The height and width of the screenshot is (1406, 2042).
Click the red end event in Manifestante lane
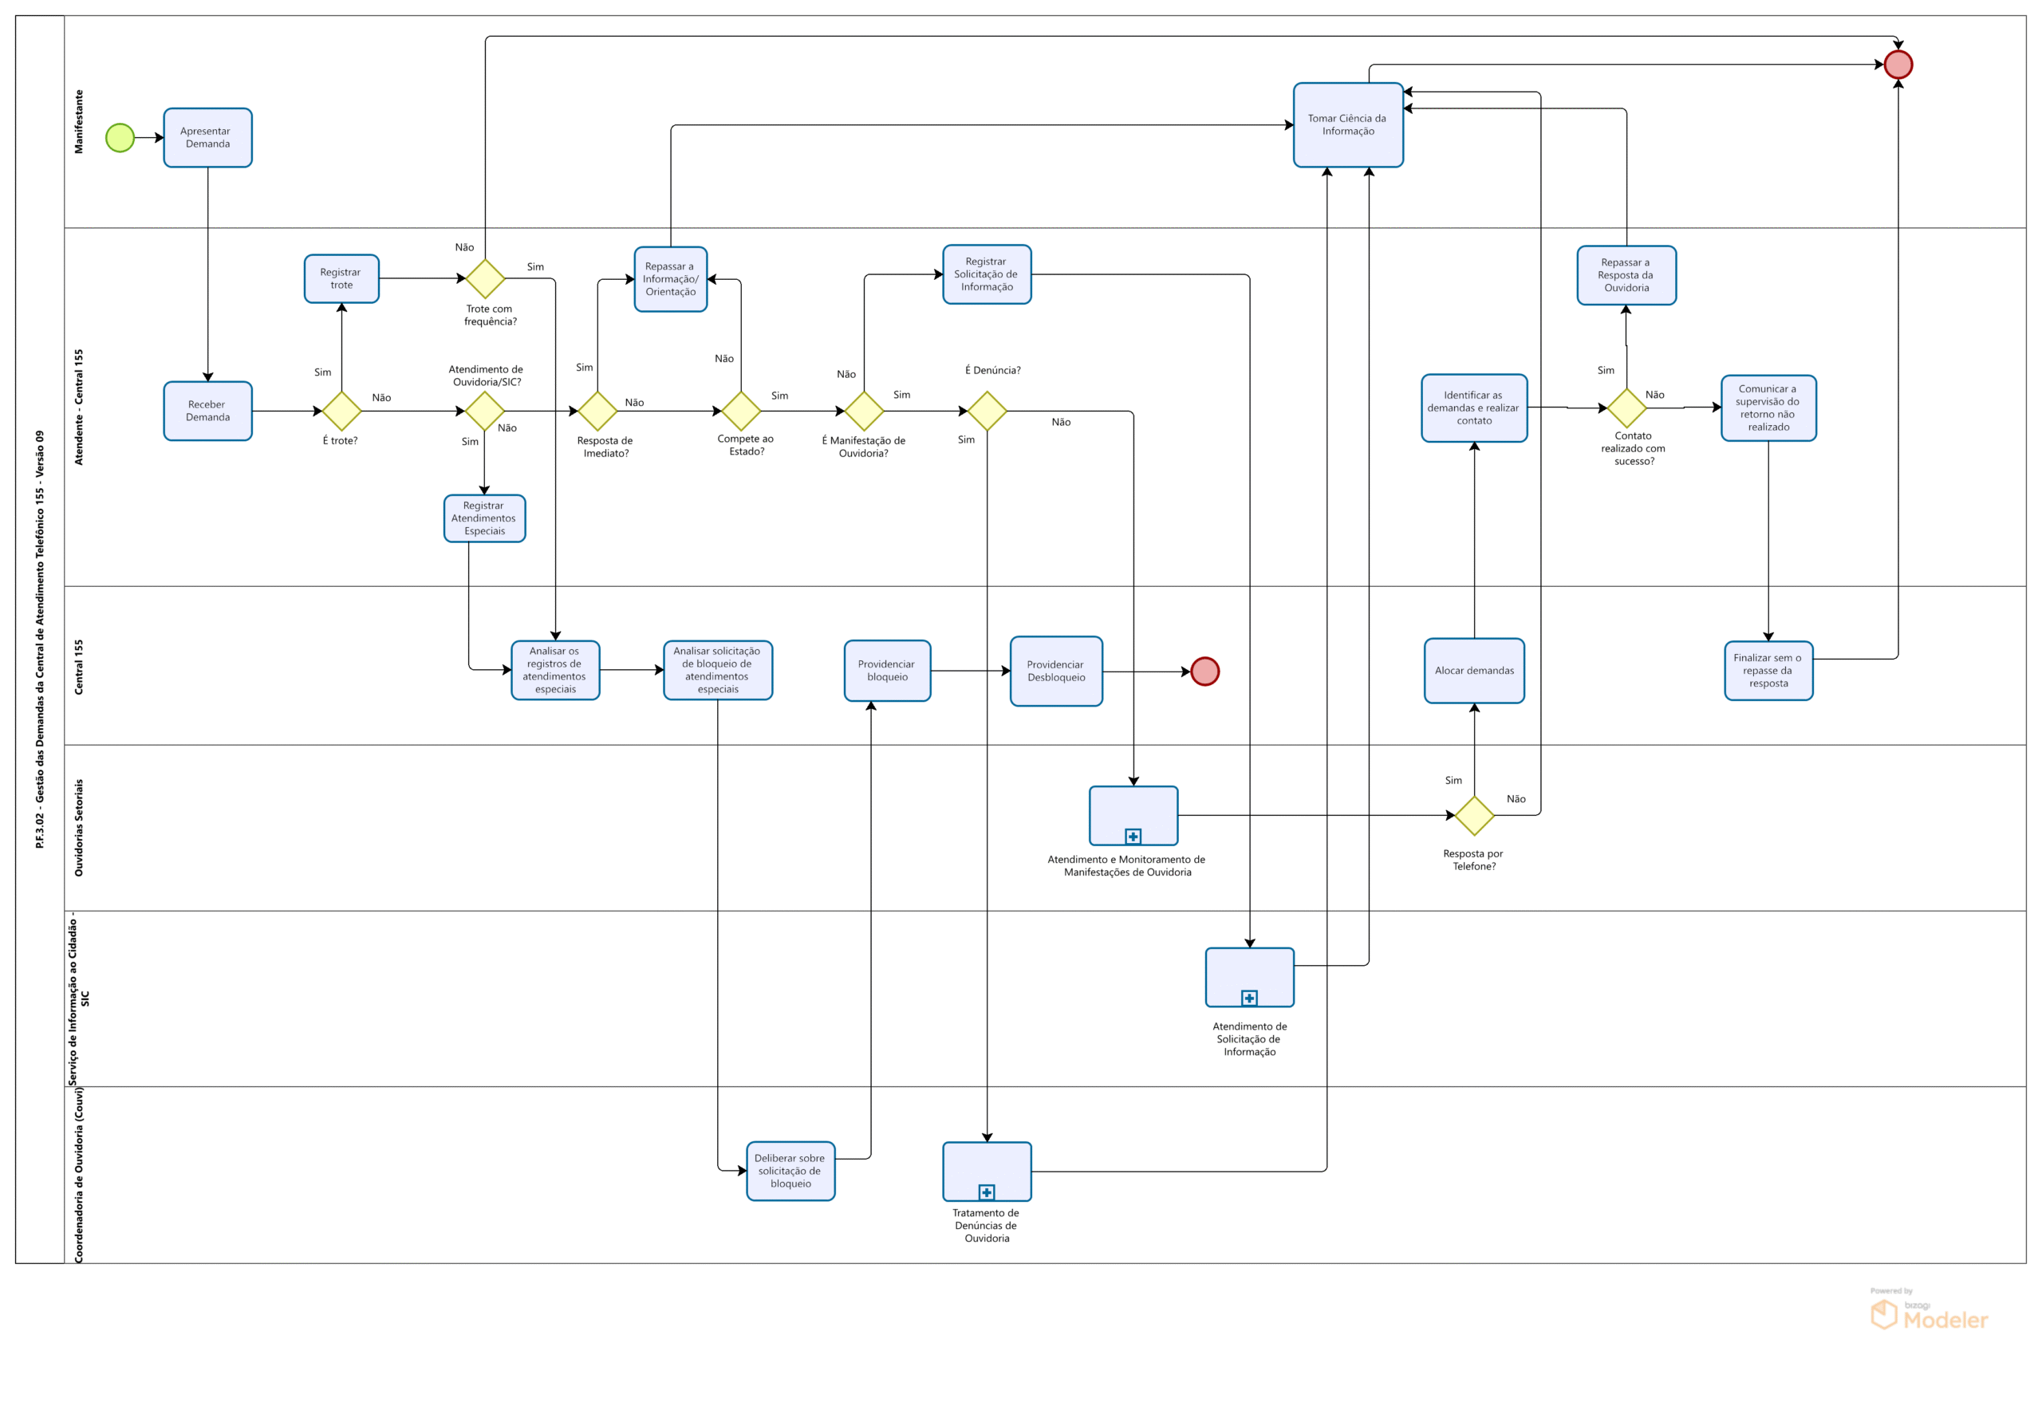1898,65
